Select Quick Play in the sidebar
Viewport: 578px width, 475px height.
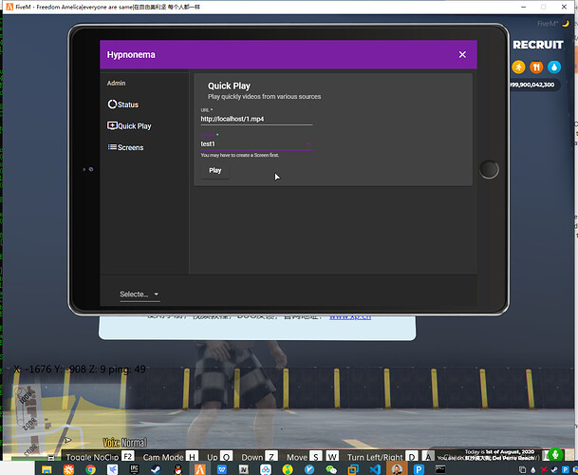(129, 125)
